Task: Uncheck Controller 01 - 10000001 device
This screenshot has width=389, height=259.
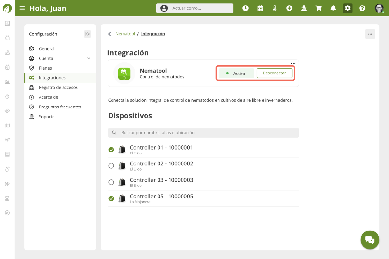Action: [x=111, y=150]
